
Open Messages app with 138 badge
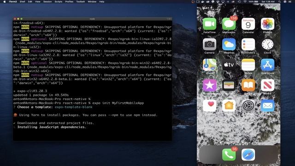coord(229,24)
